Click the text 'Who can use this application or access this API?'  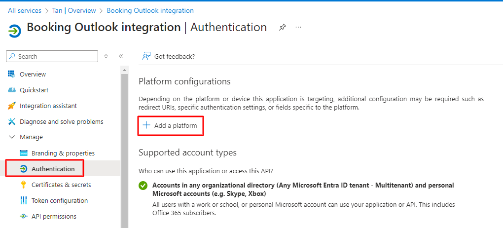click(x=206, y=171)
